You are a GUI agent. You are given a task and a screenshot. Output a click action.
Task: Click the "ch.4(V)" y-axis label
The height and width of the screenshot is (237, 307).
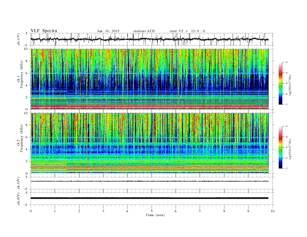click(19, 199)
